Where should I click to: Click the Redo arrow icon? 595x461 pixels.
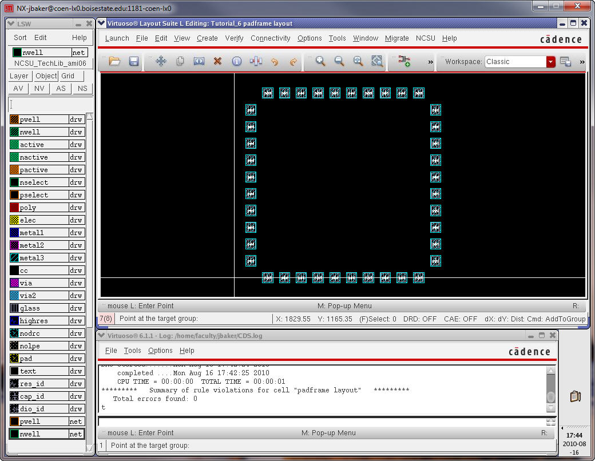[x=293, y=61]
